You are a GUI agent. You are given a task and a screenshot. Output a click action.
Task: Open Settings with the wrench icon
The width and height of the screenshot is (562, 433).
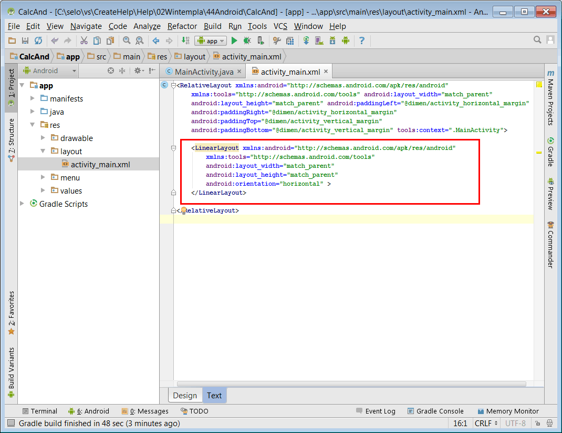pyautogui.click(x=277, y=41)
